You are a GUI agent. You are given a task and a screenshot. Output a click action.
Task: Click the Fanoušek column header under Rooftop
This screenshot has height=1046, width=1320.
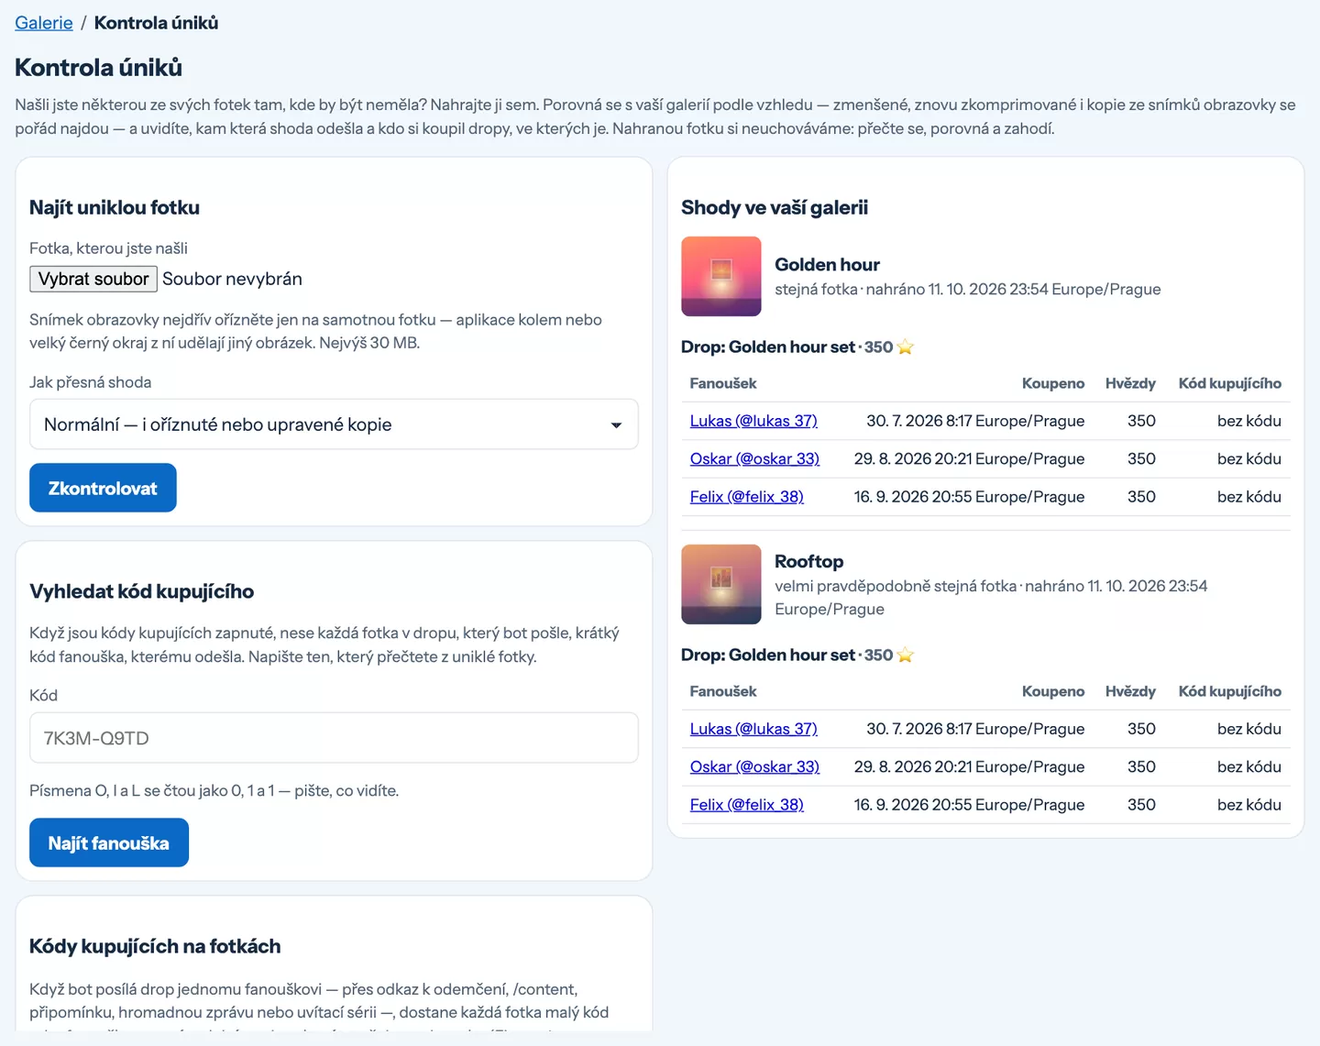tap(723, 691)
